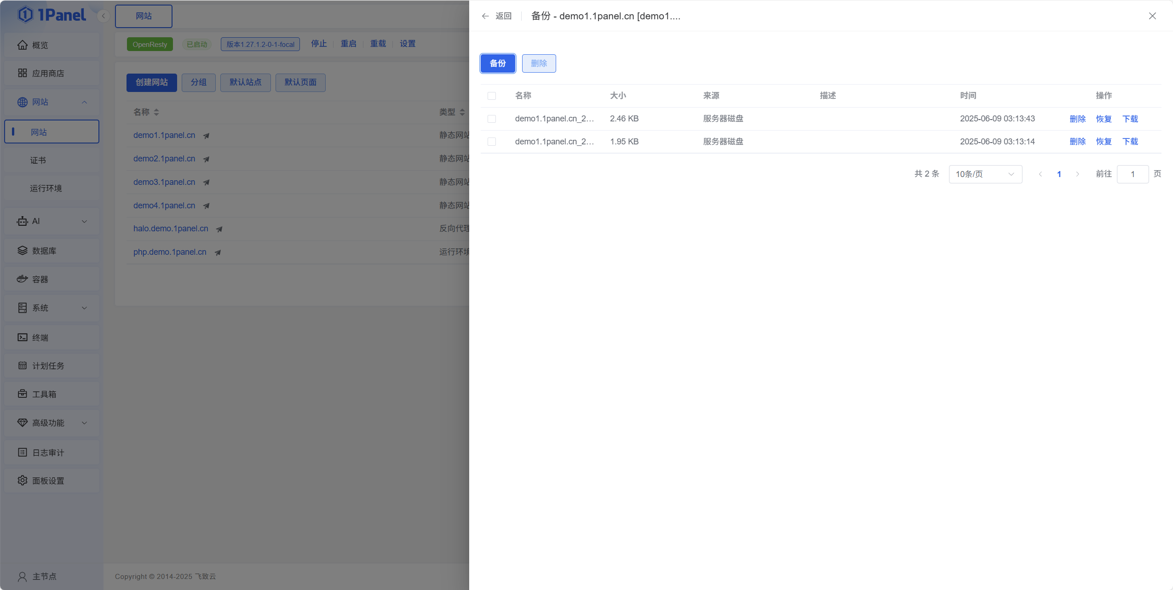Click the jump icon beside demo2.1panel.cn
This screenshot has height=590, width=1173.
(206, 159)
